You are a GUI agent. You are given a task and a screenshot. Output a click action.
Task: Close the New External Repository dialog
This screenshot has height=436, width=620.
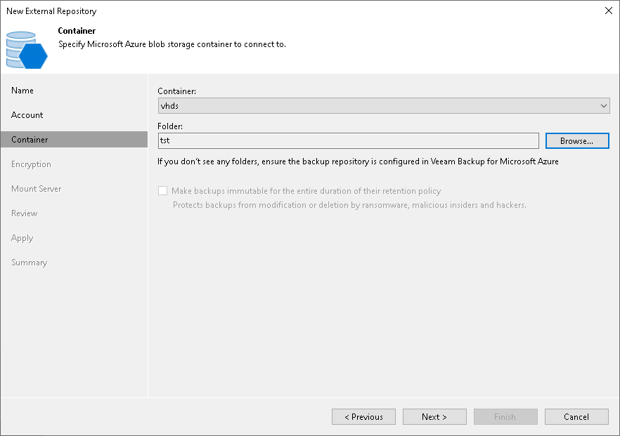[x=609, y=11]
